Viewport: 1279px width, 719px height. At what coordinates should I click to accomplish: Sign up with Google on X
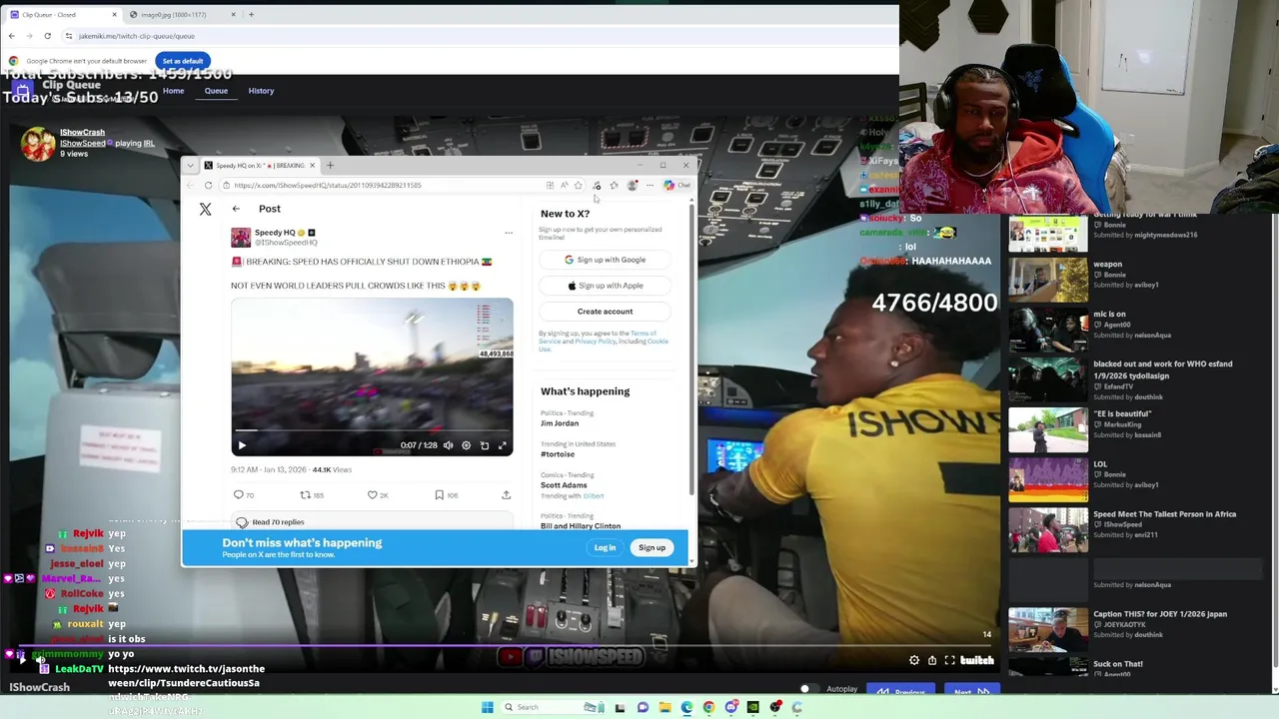pos(605,260)
